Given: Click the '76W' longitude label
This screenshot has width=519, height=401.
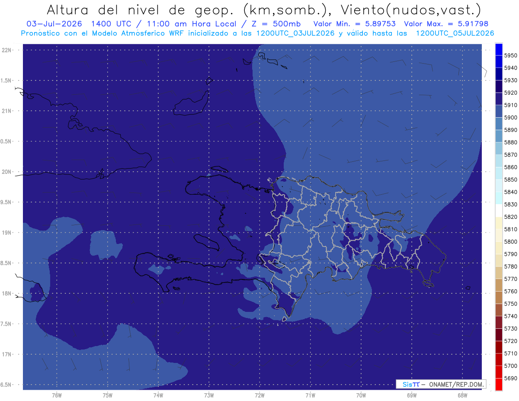Looking at the screenshot, I should (57, 395).
